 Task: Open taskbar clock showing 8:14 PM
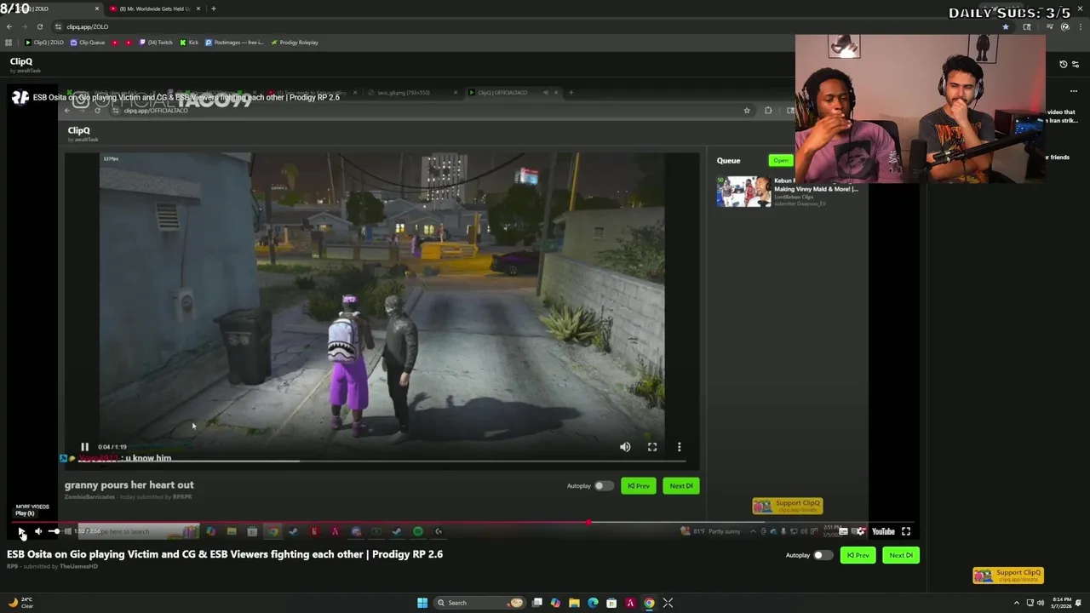click(1062, 603)
